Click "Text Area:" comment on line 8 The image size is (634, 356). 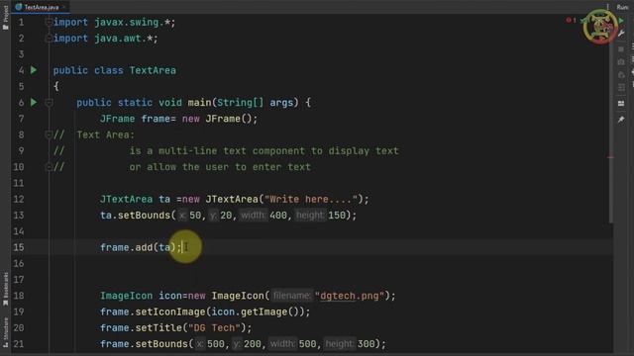point(106,134)
